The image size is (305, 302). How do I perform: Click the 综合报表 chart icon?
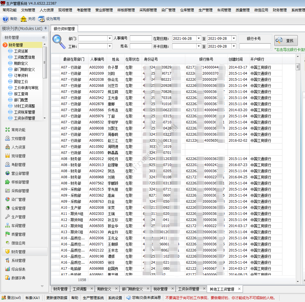pos(7,269)
